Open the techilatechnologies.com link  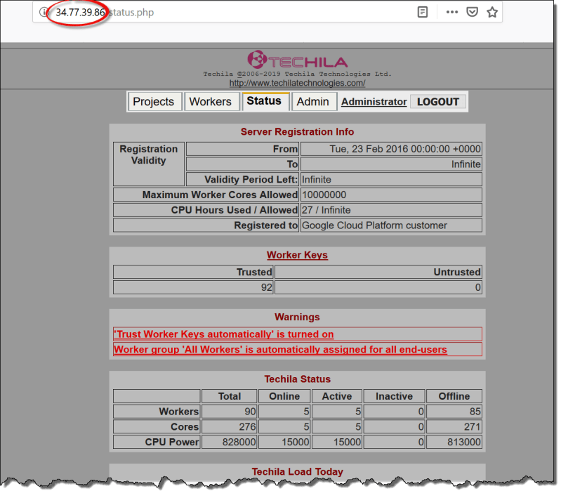pos(297,83)
